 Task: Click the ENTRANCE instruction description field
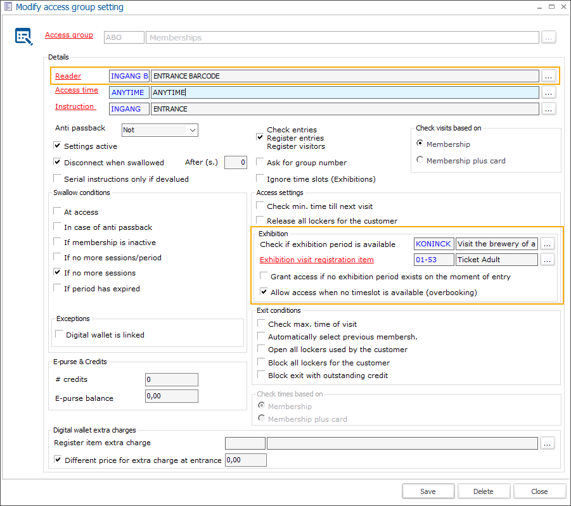coord(345,109)
